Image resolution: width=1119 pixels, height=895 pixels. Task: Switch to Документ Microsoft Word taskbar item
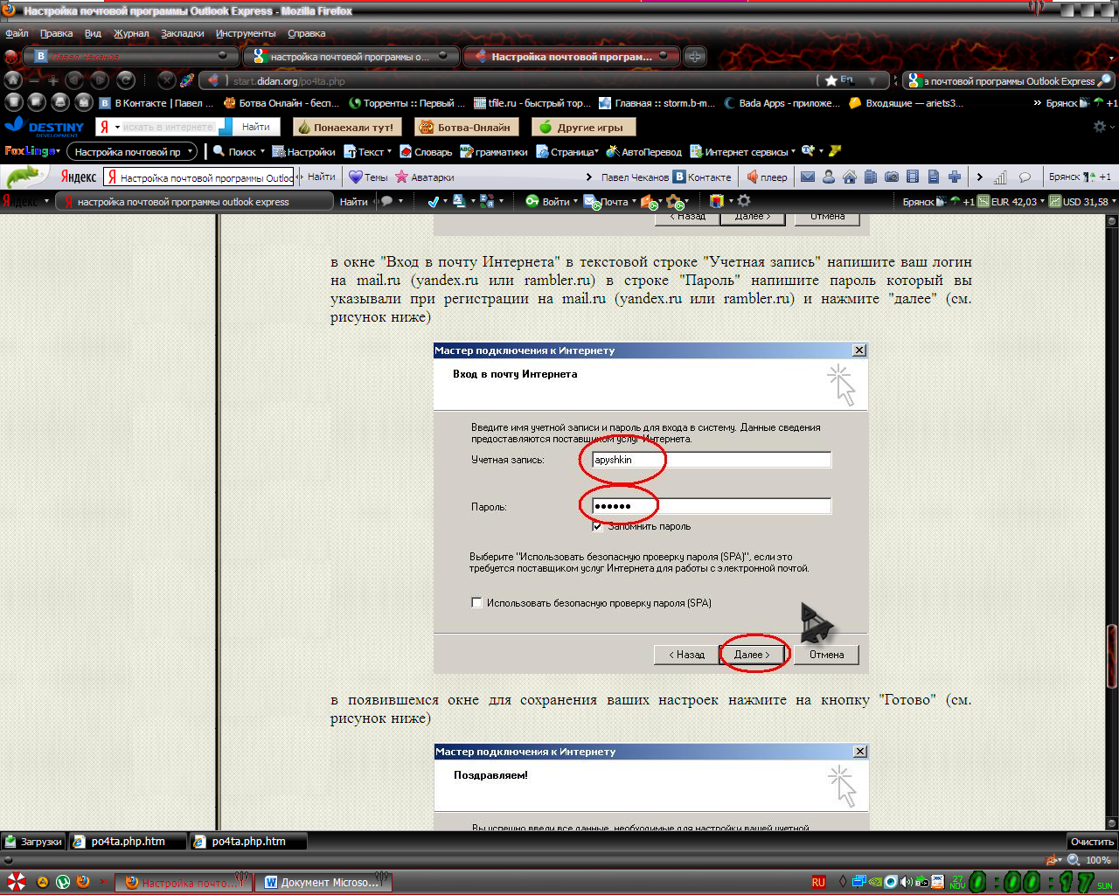pyautogui.click(x=323, y=882)
